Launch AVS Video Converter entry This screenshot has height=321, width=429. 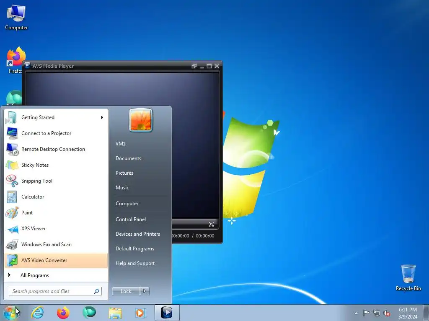click(56, 260)
